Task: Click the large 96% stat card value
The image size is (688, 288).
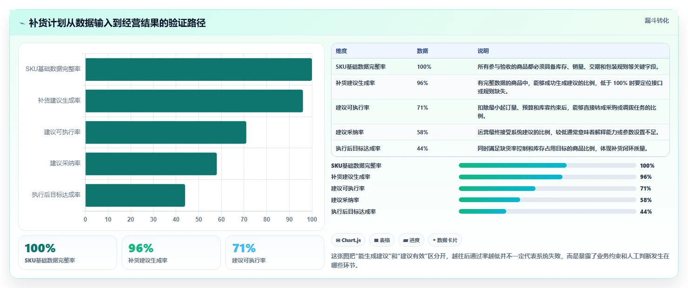Action: click(141, 249)
